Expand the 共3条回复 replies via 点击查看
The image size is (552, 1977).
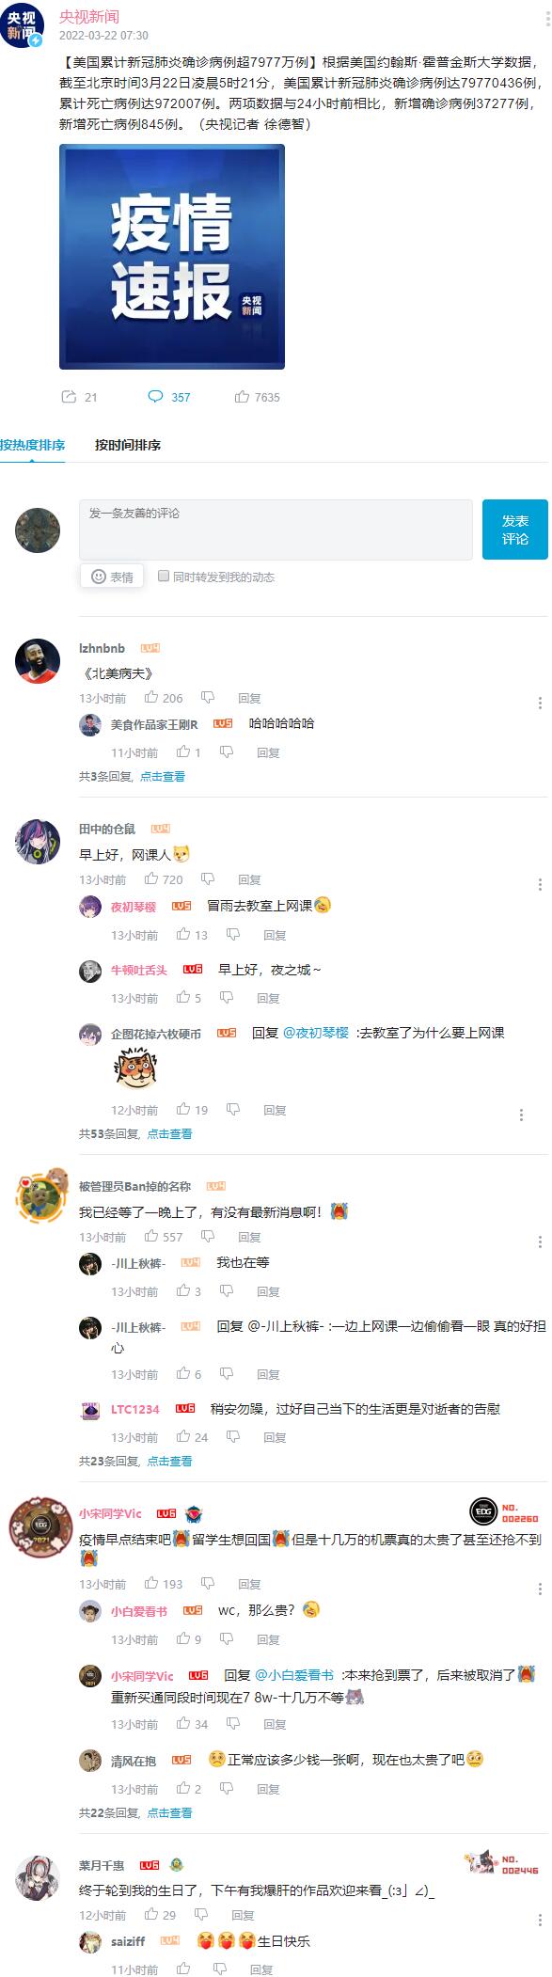pos(163,776)
